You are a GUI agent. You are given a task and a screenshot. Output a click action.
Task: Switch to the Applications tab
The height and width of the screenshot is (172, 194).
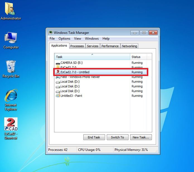pos(59,45)
